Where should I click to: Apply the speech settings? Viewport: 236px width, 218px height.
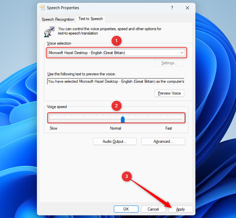click(x=181, y=209)
